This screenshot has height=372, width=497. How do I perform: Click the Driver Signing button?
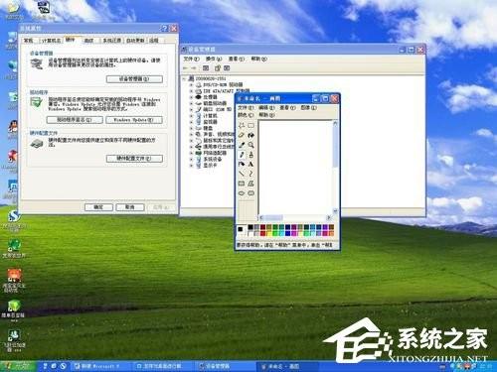click(75, 120)
